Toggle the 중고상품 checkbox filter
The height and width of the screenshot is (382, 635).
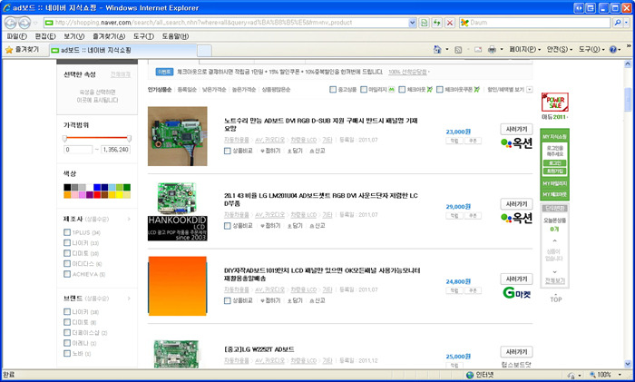[x=333, y=90]
